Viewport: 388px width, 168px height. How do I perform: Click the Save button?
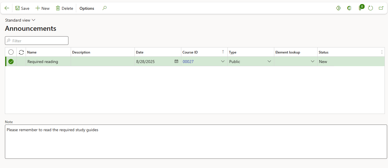click(22, 8)
